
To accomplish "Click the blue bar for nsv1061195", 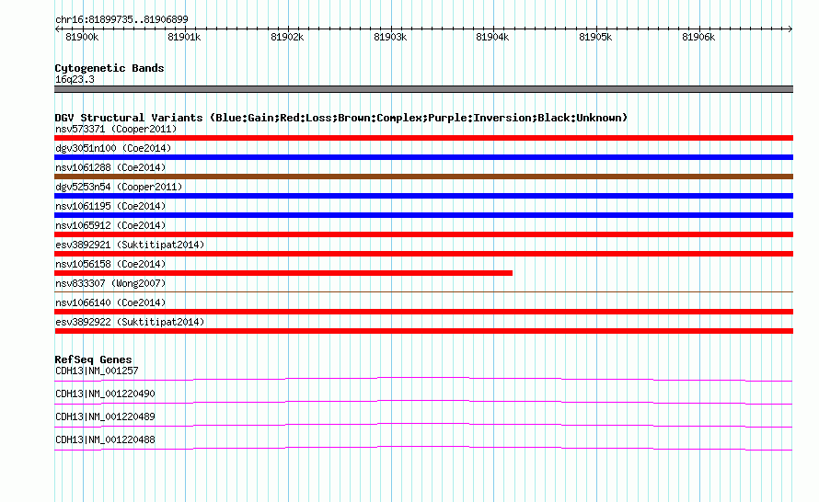I will [423, 215].
